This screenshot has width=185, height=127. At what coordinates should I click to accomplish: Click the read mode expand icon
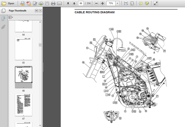[x=156, y=3]
